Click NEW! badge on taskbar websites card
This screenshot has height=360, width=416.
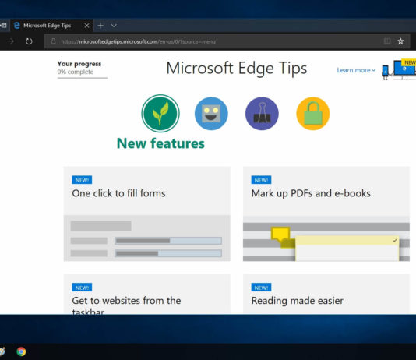[x=82, y=288]
